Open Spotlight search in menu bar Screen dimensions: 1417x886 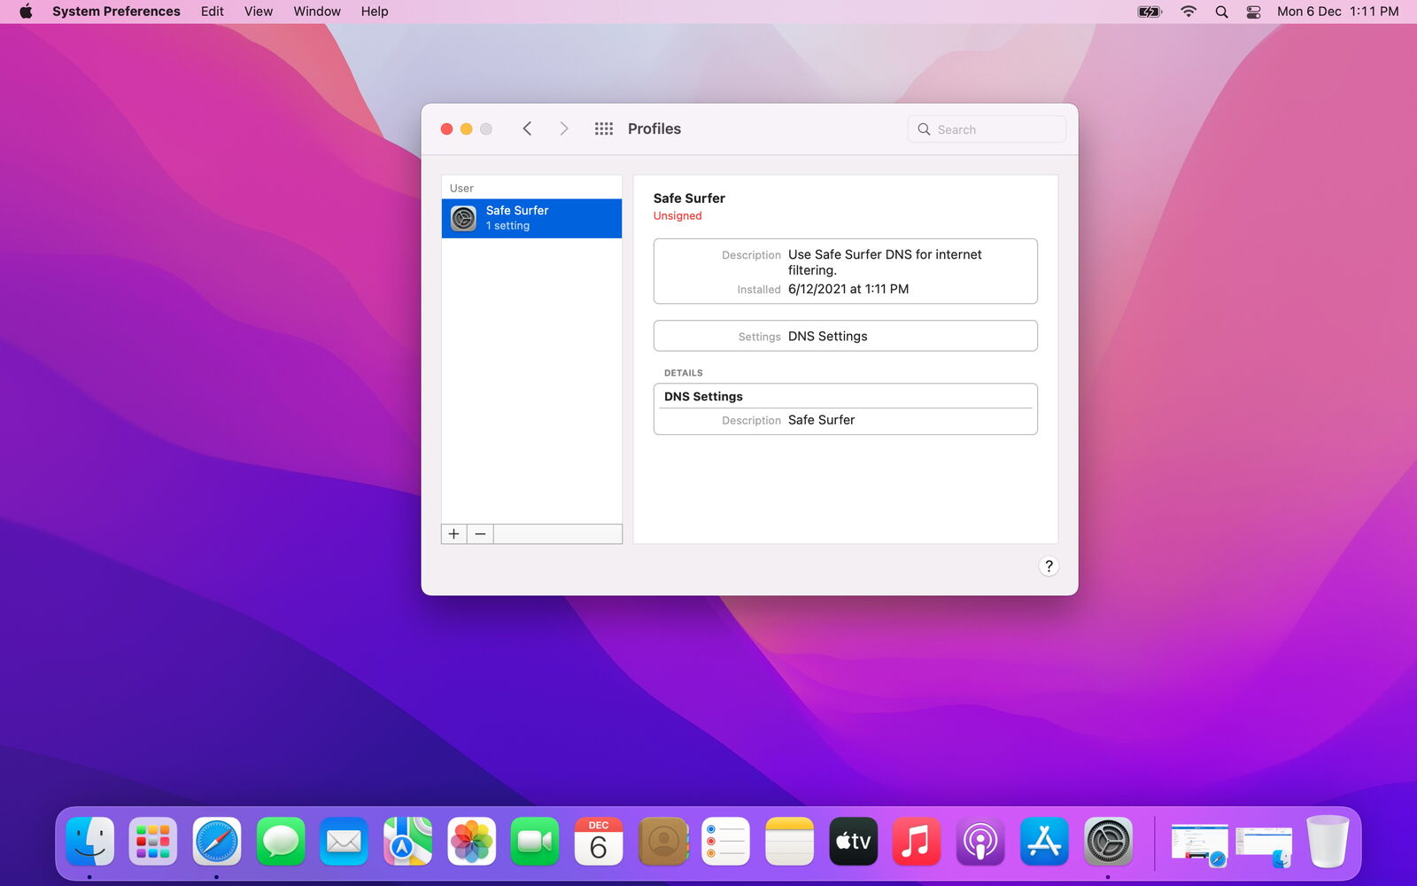click(x=1221, y=12)
